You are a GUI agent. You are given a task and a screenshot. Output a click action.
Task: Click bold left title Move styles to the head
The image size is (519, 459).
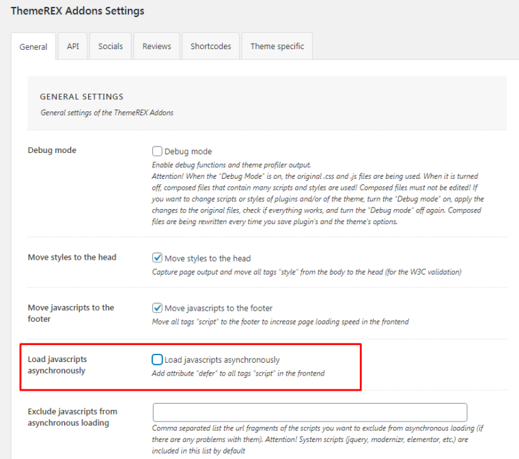coord(72,258)
